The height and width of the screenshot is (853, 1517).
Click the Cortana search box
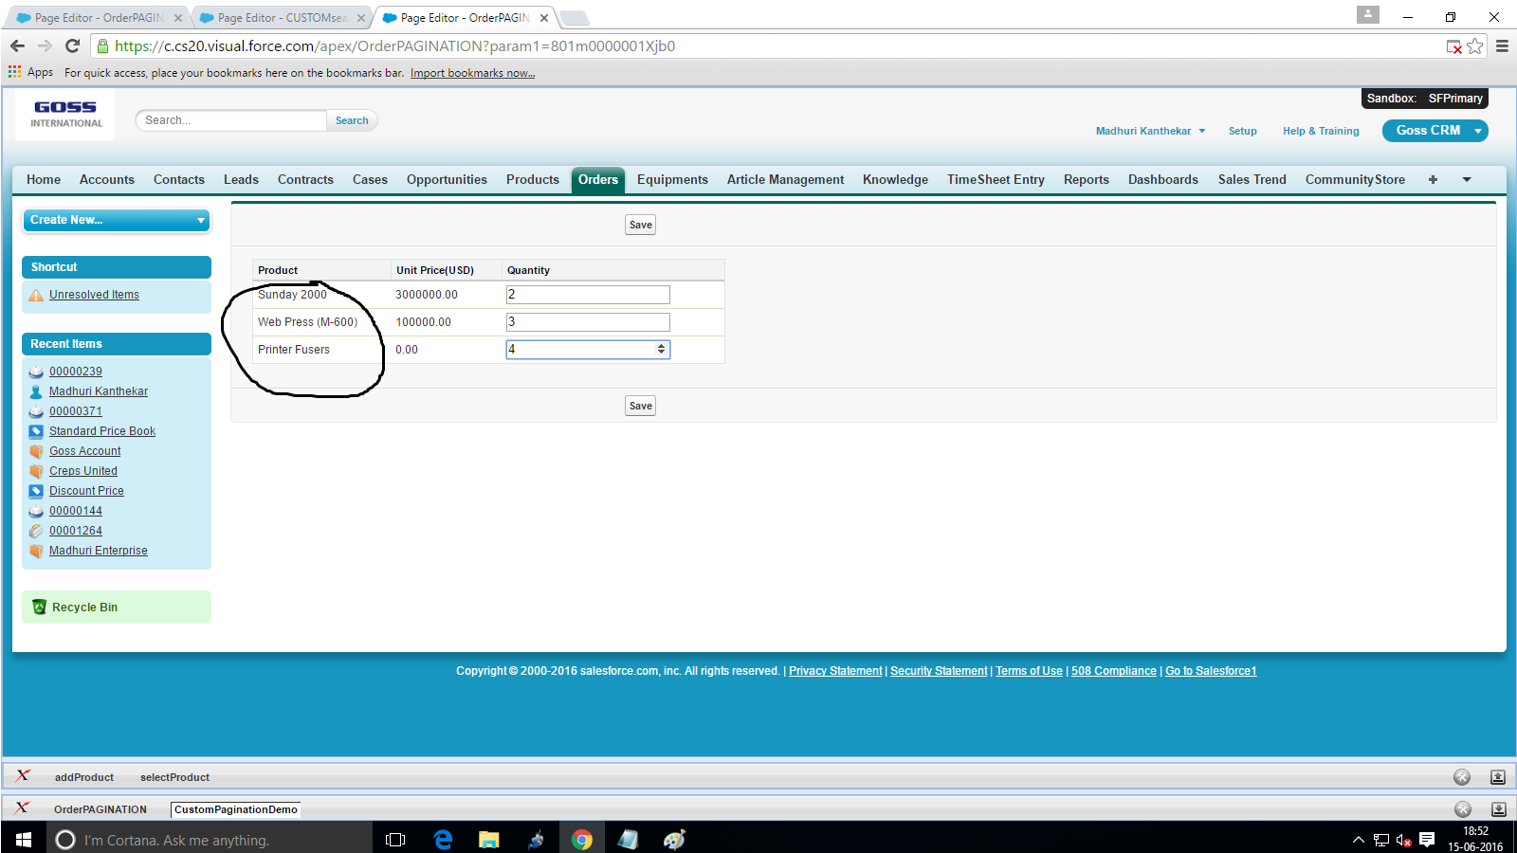(210, 840)
